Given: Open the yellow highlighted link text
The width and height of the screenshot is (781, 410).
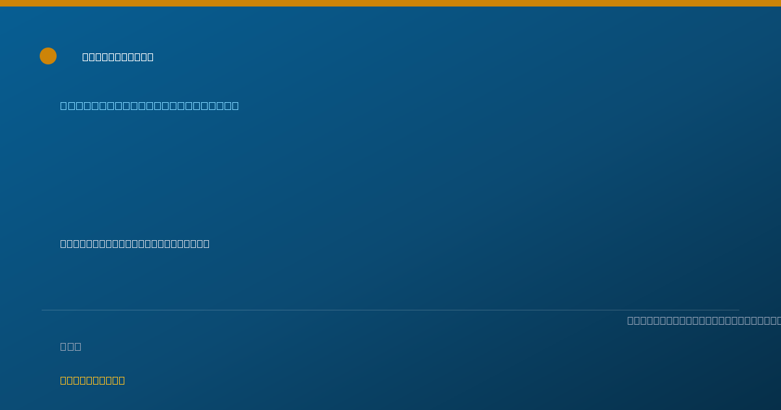Looking at the screenshot, I should pyautogui.click(x=92, y=380).
